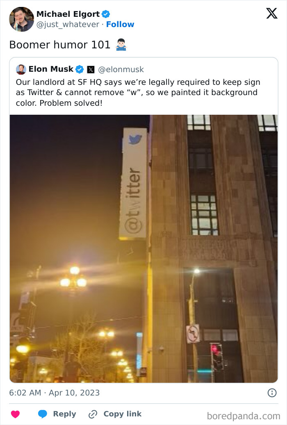Open Michael Elgort's profile picture
Screen dimensions: 287x425
coord(21,19)
